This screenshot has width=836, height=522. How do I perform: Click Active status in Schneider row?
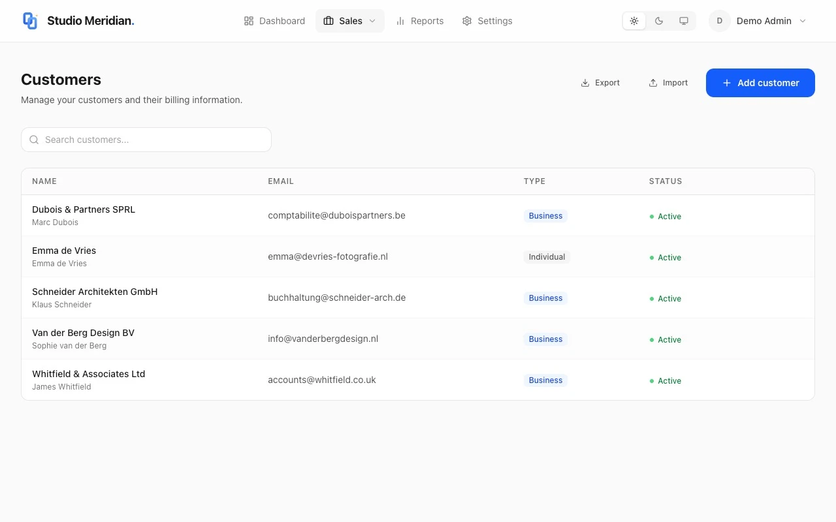coord(666,299)
